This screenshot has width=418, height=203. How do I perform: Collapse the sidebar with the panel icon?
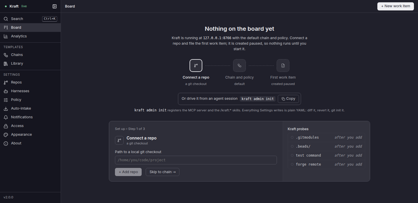coord(55,6)
